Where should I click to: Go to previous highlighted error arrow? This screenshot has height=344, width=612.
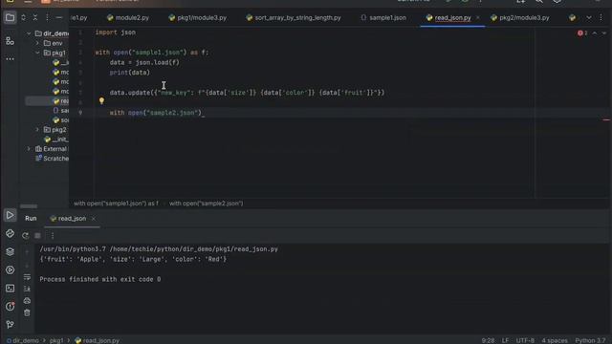point(595,33)
